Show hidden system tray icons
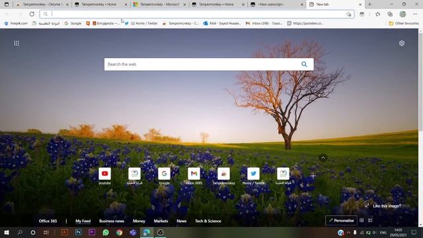This screenshot has width=423, height=238. coord(348,233)
